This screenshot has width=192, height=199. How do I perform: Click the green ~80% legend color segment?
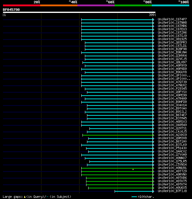[133, 5]
